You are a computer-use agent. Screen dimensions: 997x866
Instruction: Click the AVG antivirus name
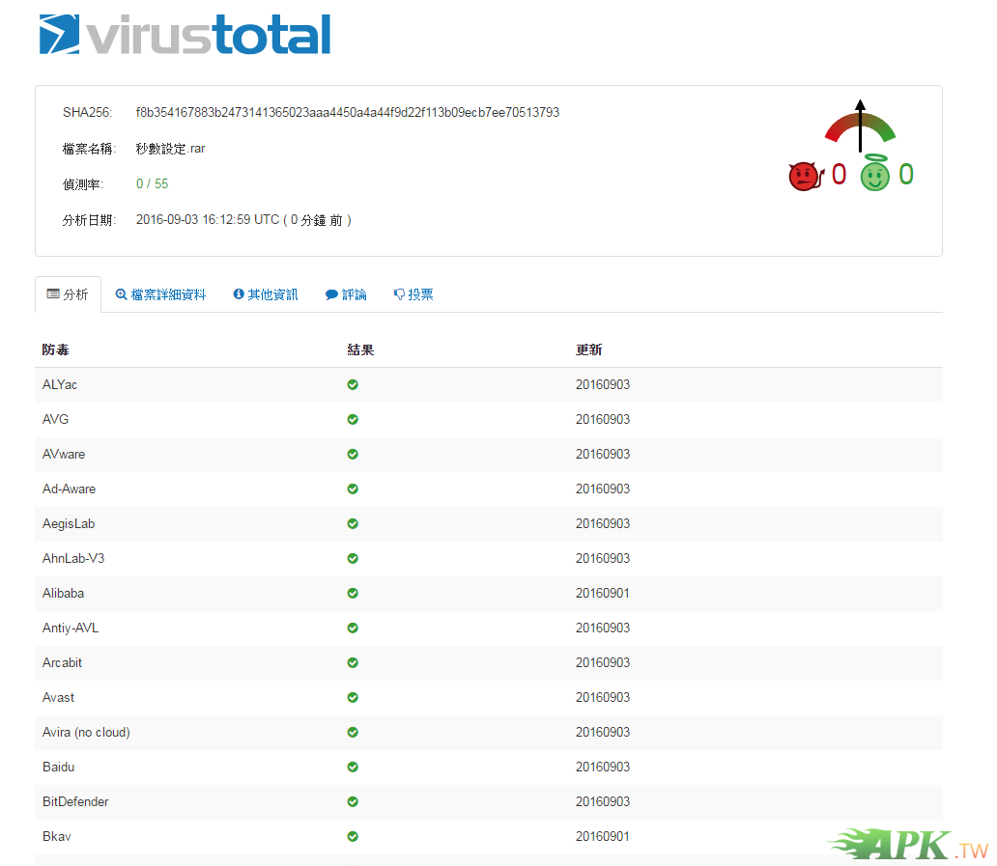pyautogui.click(x=55, y=419)
